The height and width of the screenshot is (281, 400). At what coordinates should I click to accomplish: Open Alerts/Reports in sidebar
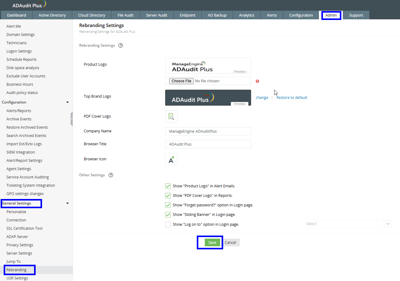[x=19, y=111]
